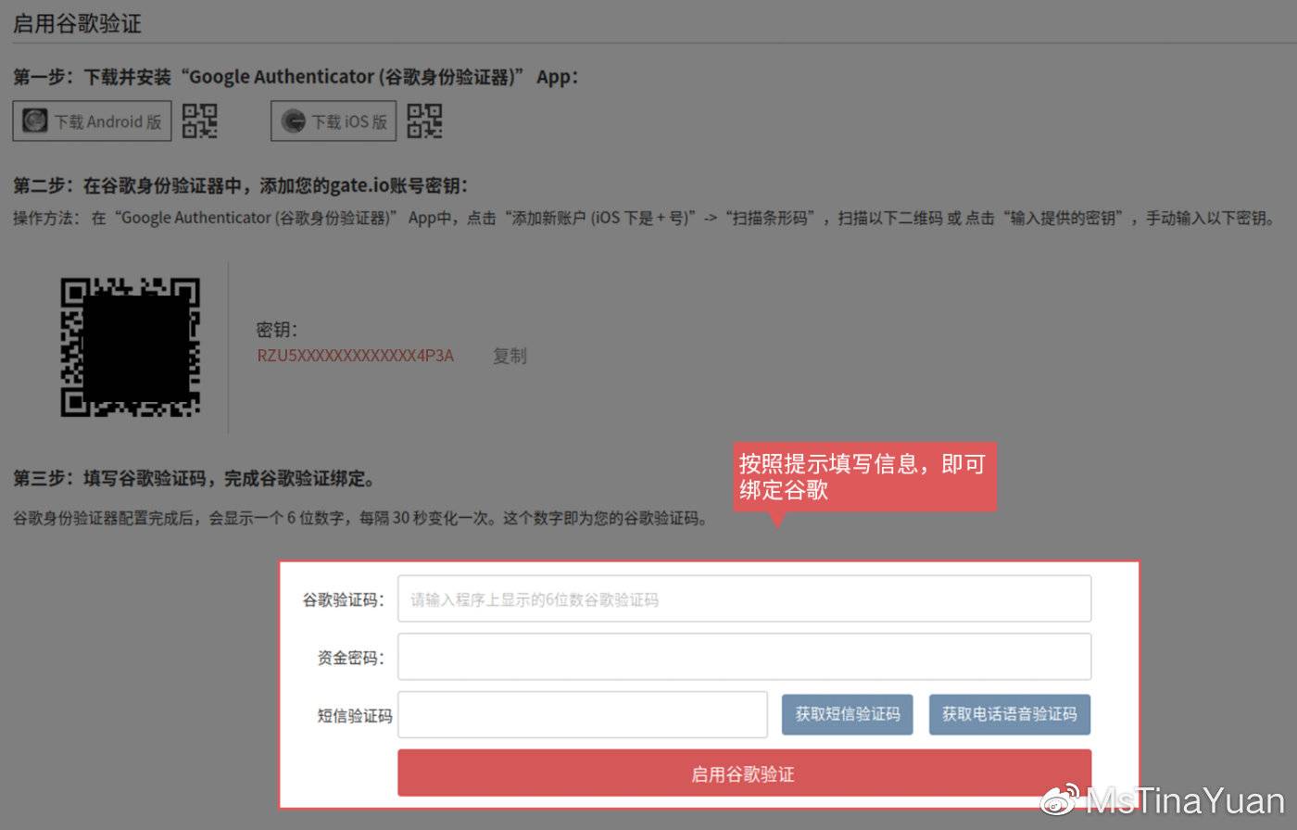Click the 资金密码: field label
1297x830 pixels.
[350, 658]
